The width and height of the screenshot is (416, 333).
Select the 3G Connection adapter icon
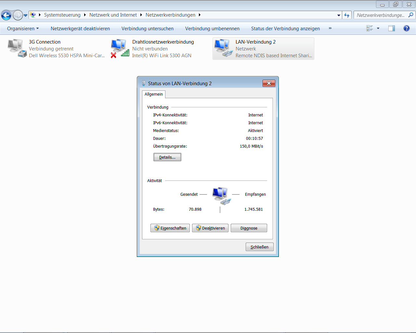point(17,48)
